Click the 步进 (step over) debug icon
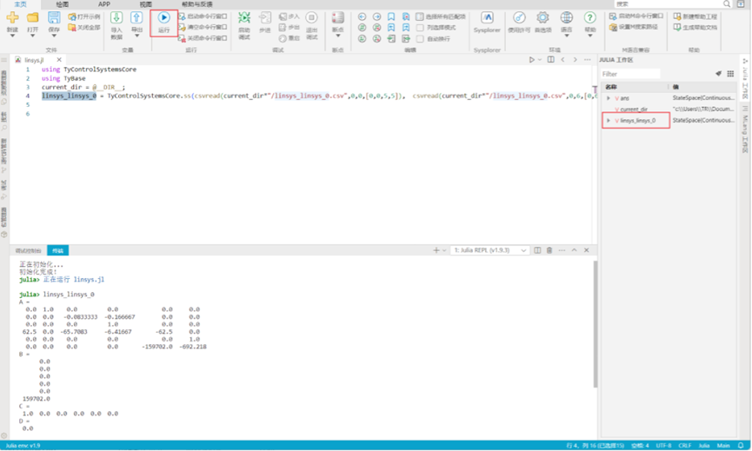Screen dimensions: 752x451 tap(265, 17)
